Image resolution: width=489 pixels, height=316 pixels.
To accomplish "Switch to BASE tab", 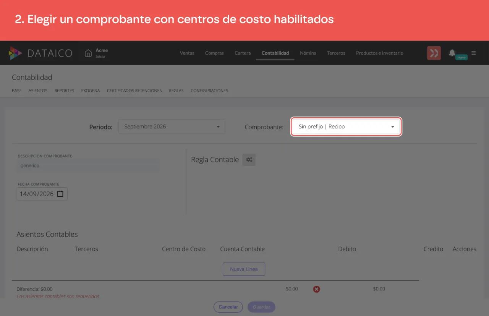I will pyautogui.click(x=17, y=91).
